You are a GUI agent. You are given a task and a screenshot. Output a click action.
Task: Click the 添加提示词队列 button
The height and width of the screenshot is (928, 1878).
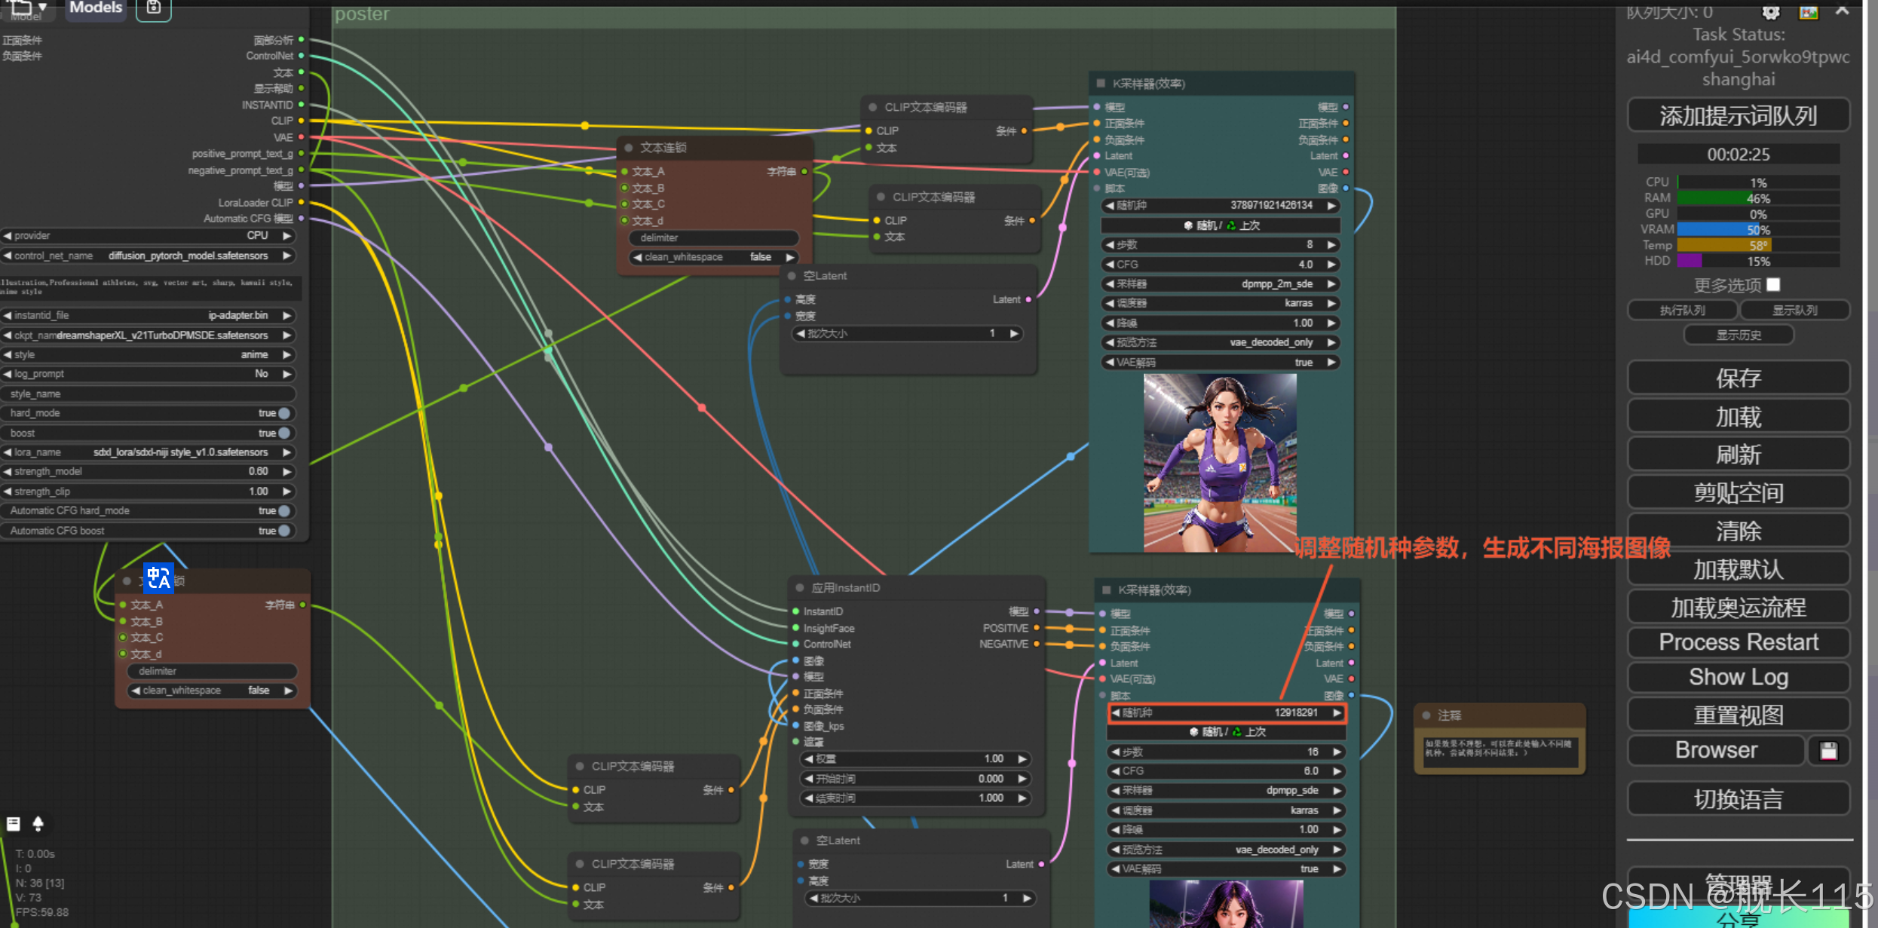[1738, 116]
